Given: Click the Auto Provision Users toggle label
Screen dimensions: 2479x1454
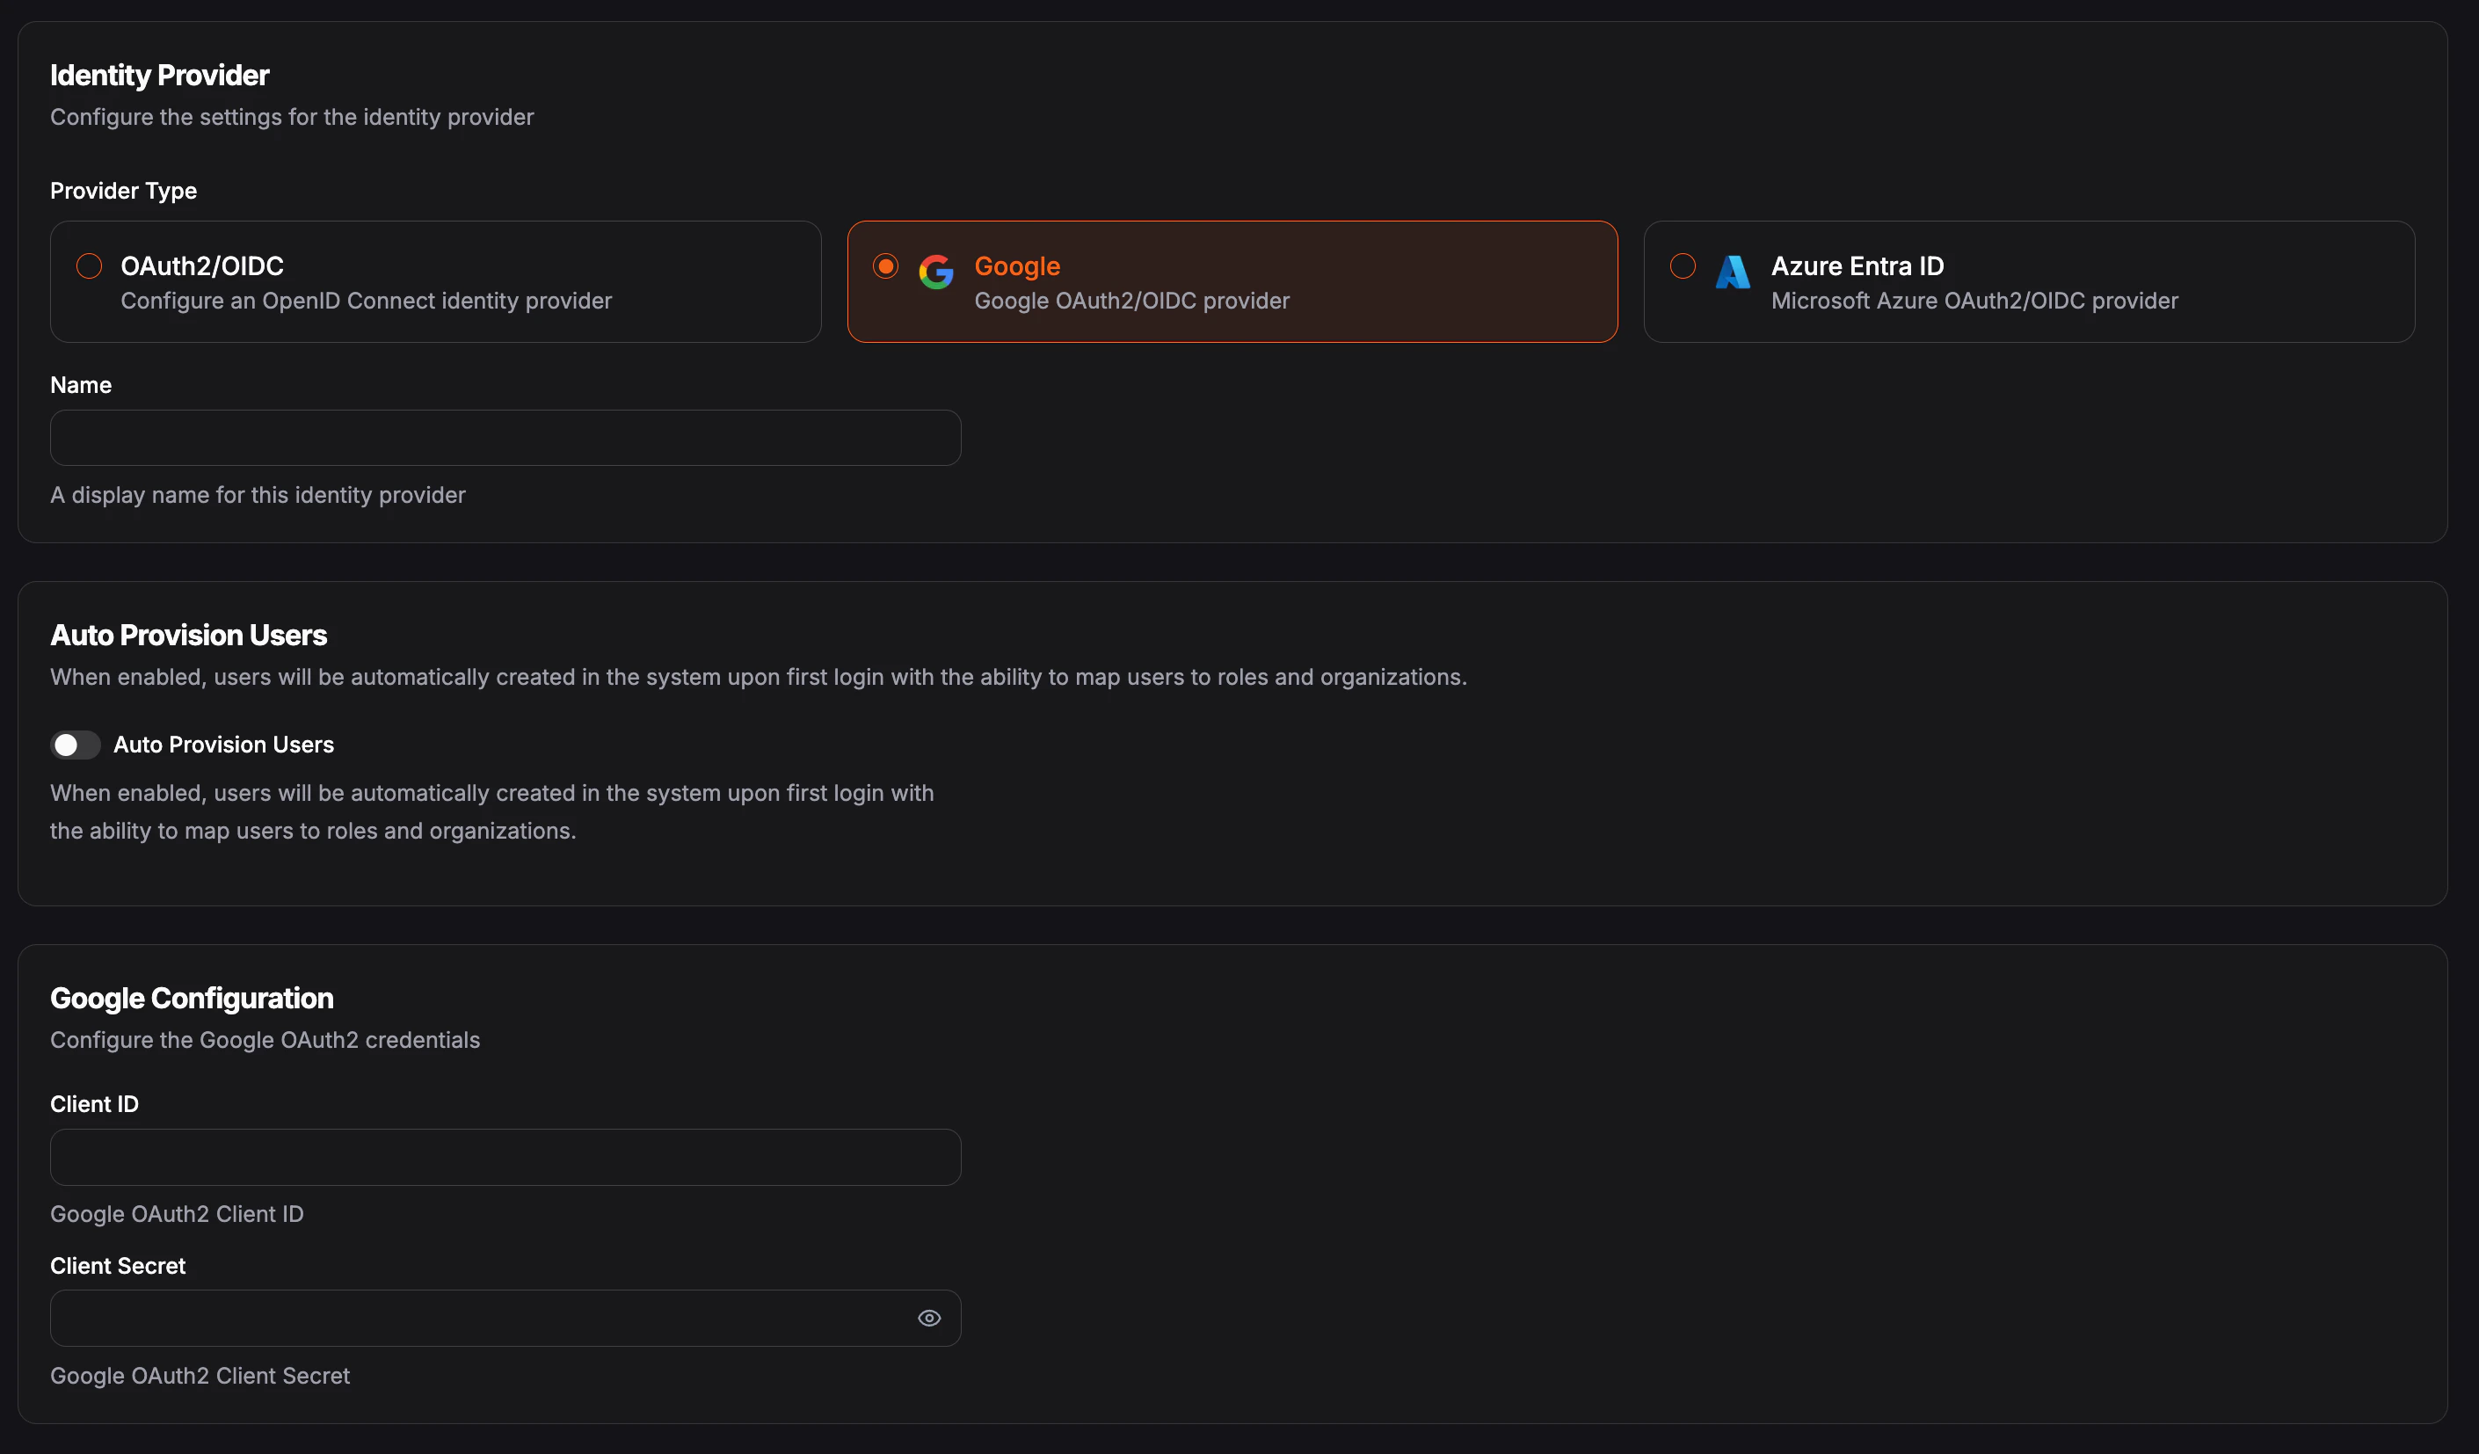Looking at the screenshot, I should [223, 745].
